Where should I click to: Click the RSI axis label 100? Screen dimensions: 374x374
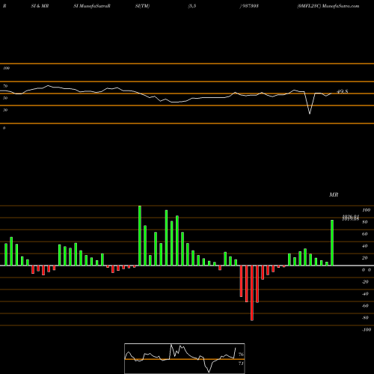tap(6, 68)
